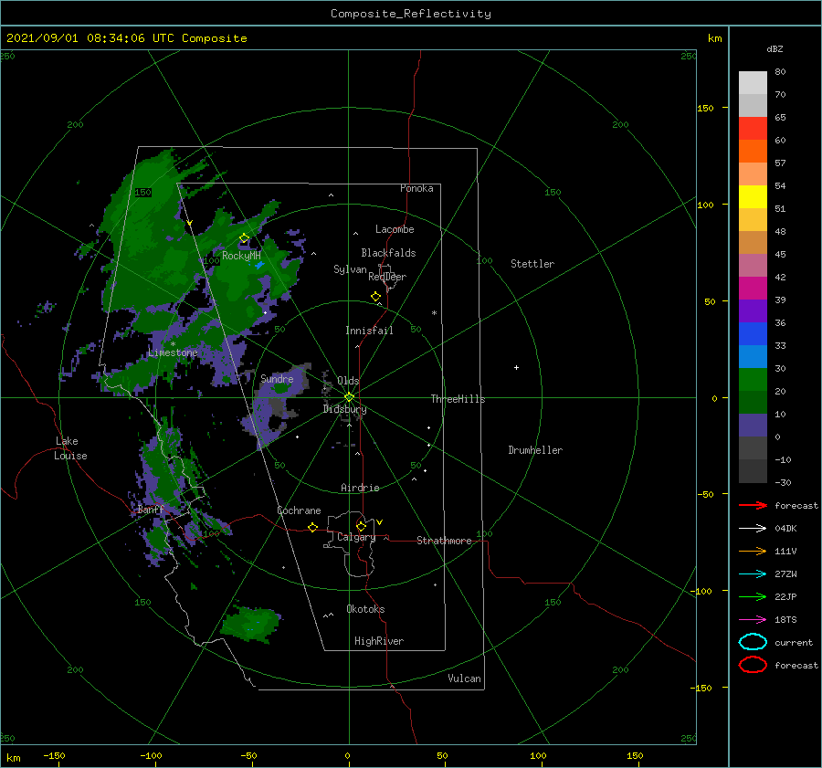This screenshot has height=768, width=822.
Task: Click the green 22JP arrow icon
Action: 753,596
